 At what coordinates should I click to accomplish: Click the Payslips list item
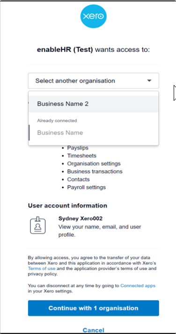coord(78,148)
